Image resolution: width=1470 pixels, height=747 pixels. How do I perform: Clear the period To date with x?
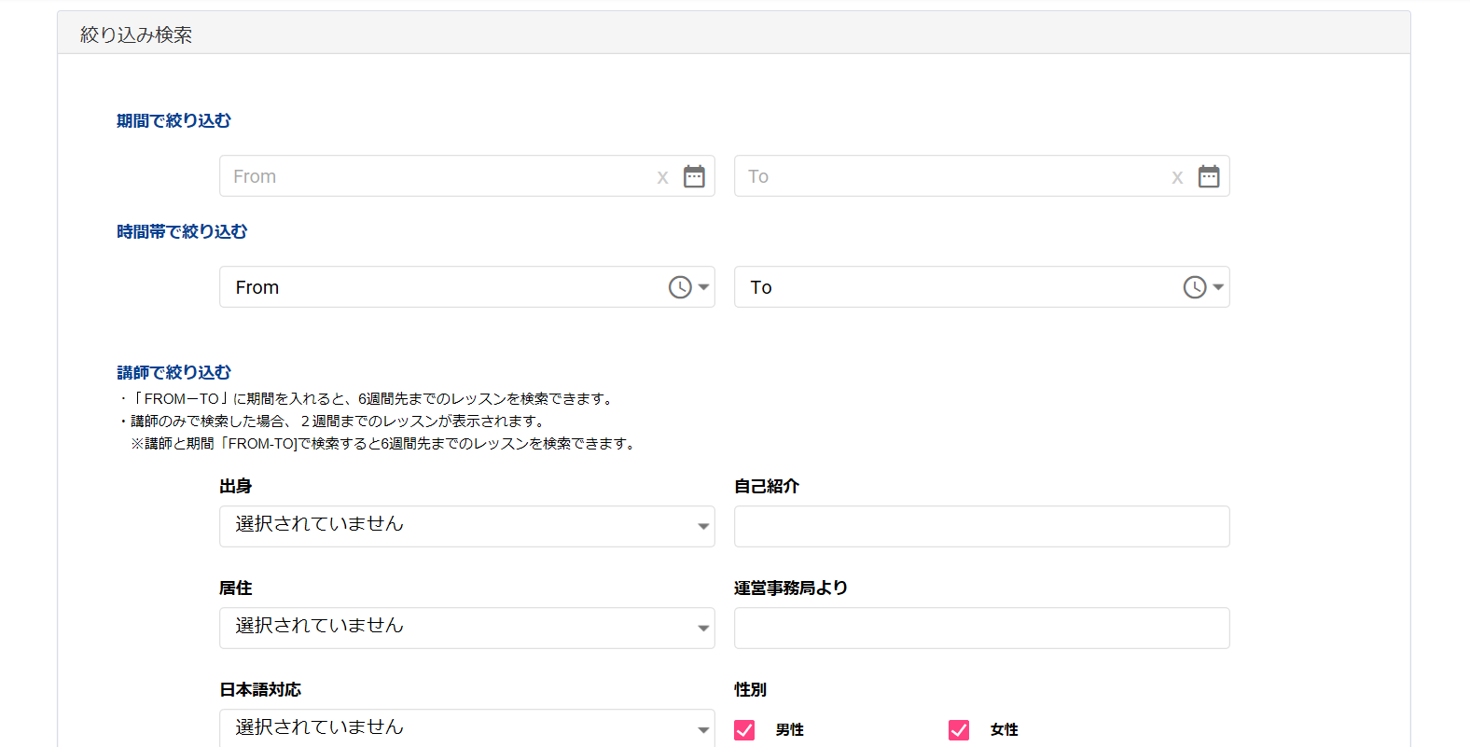click(x=1177, y=177)
